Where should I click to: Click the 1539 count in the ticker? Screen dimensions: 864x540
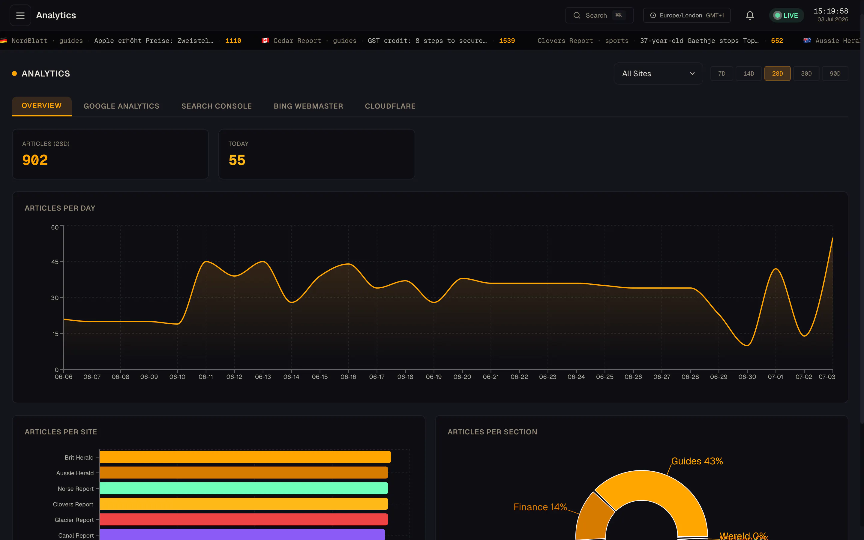(x=507, y=41)
